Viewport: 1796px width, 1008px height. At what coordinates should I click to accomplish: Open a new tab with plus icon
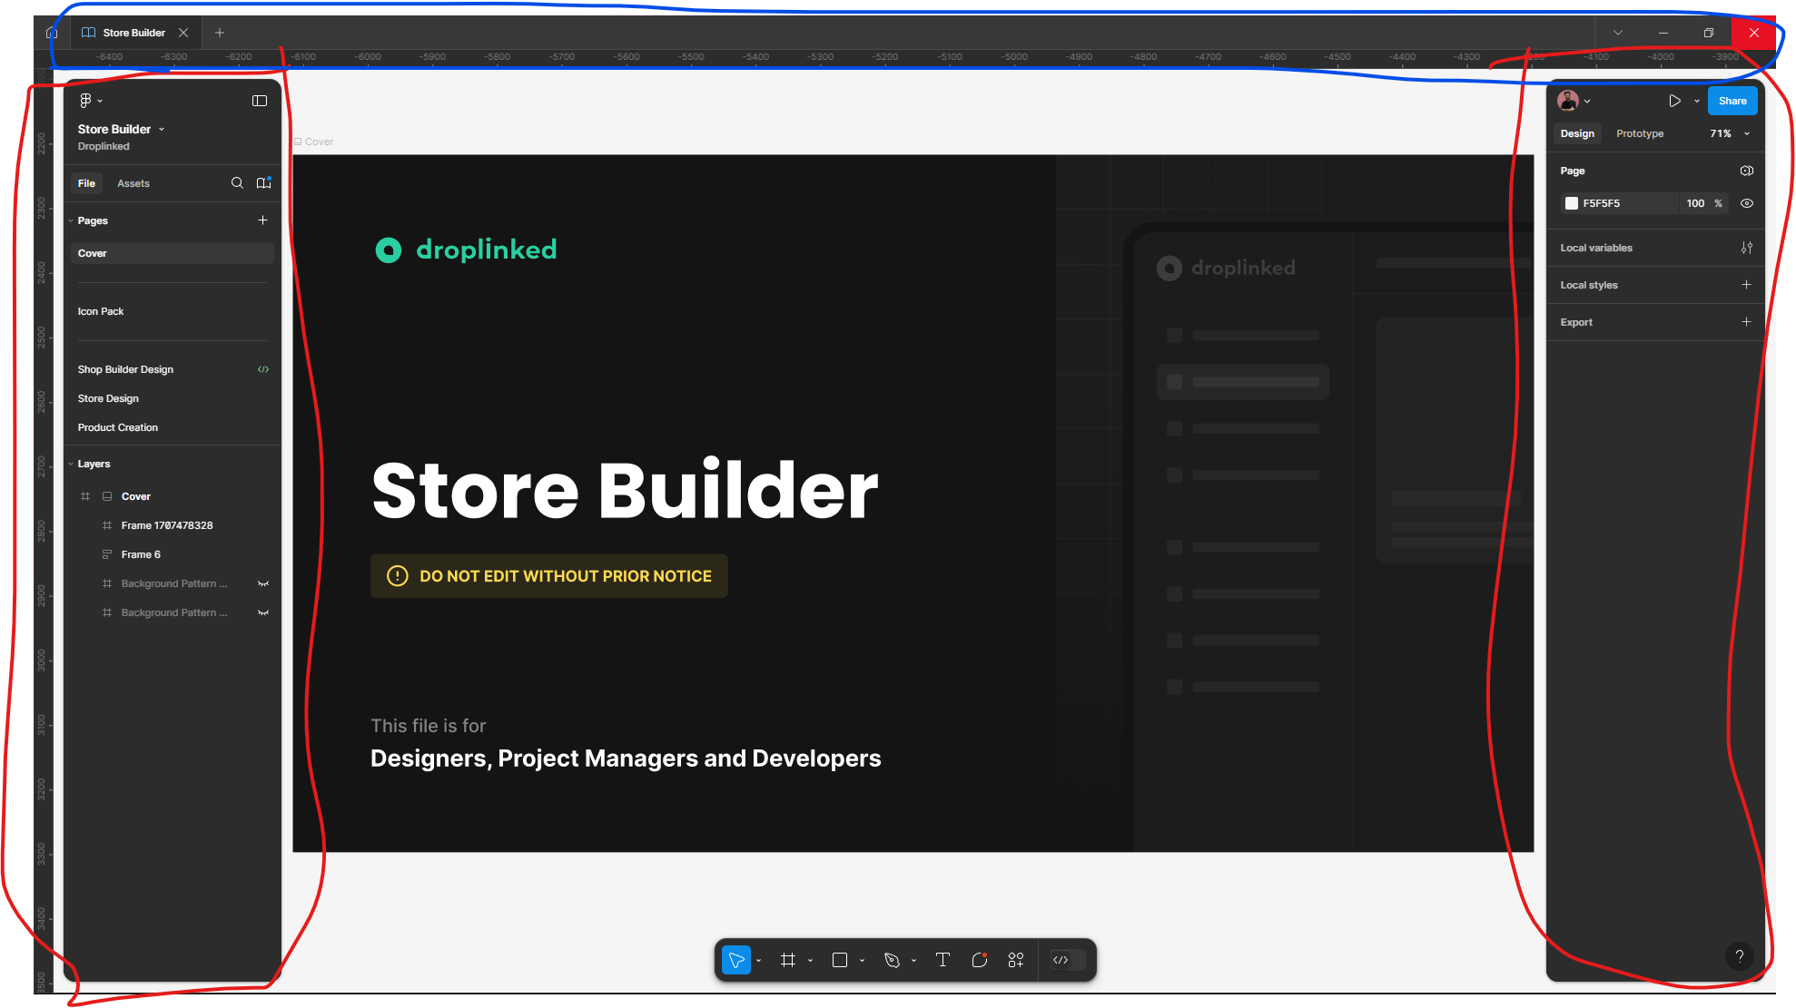pyautogui.click(x=220, y=33)
